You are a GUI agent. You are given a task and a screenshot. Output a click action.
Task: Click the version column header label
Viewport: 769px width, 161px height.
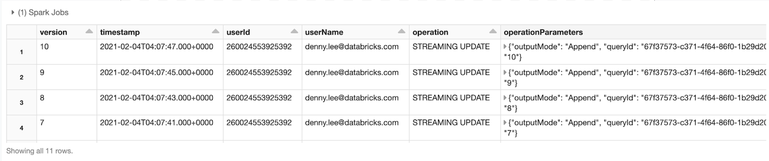tap(53, 32)
